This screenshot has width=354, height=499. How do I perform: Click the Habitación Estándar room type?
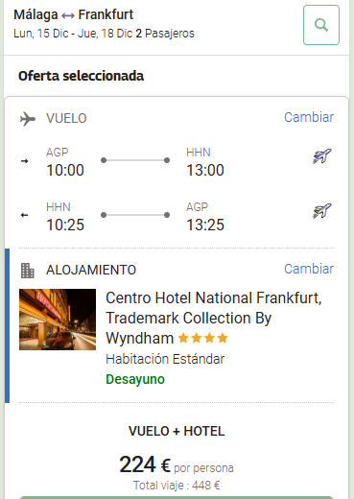point(165,359)
